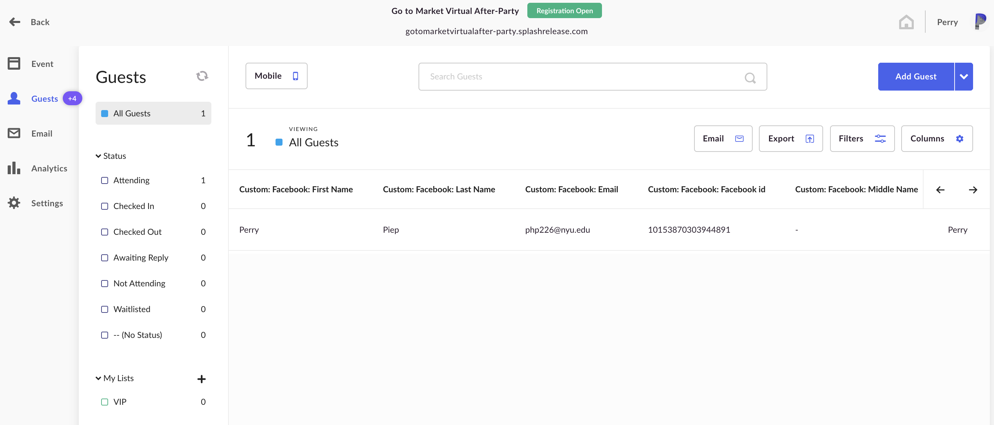Click the Piep last name cell
This screenshot has width=994, height=425.
click(391, 230)
